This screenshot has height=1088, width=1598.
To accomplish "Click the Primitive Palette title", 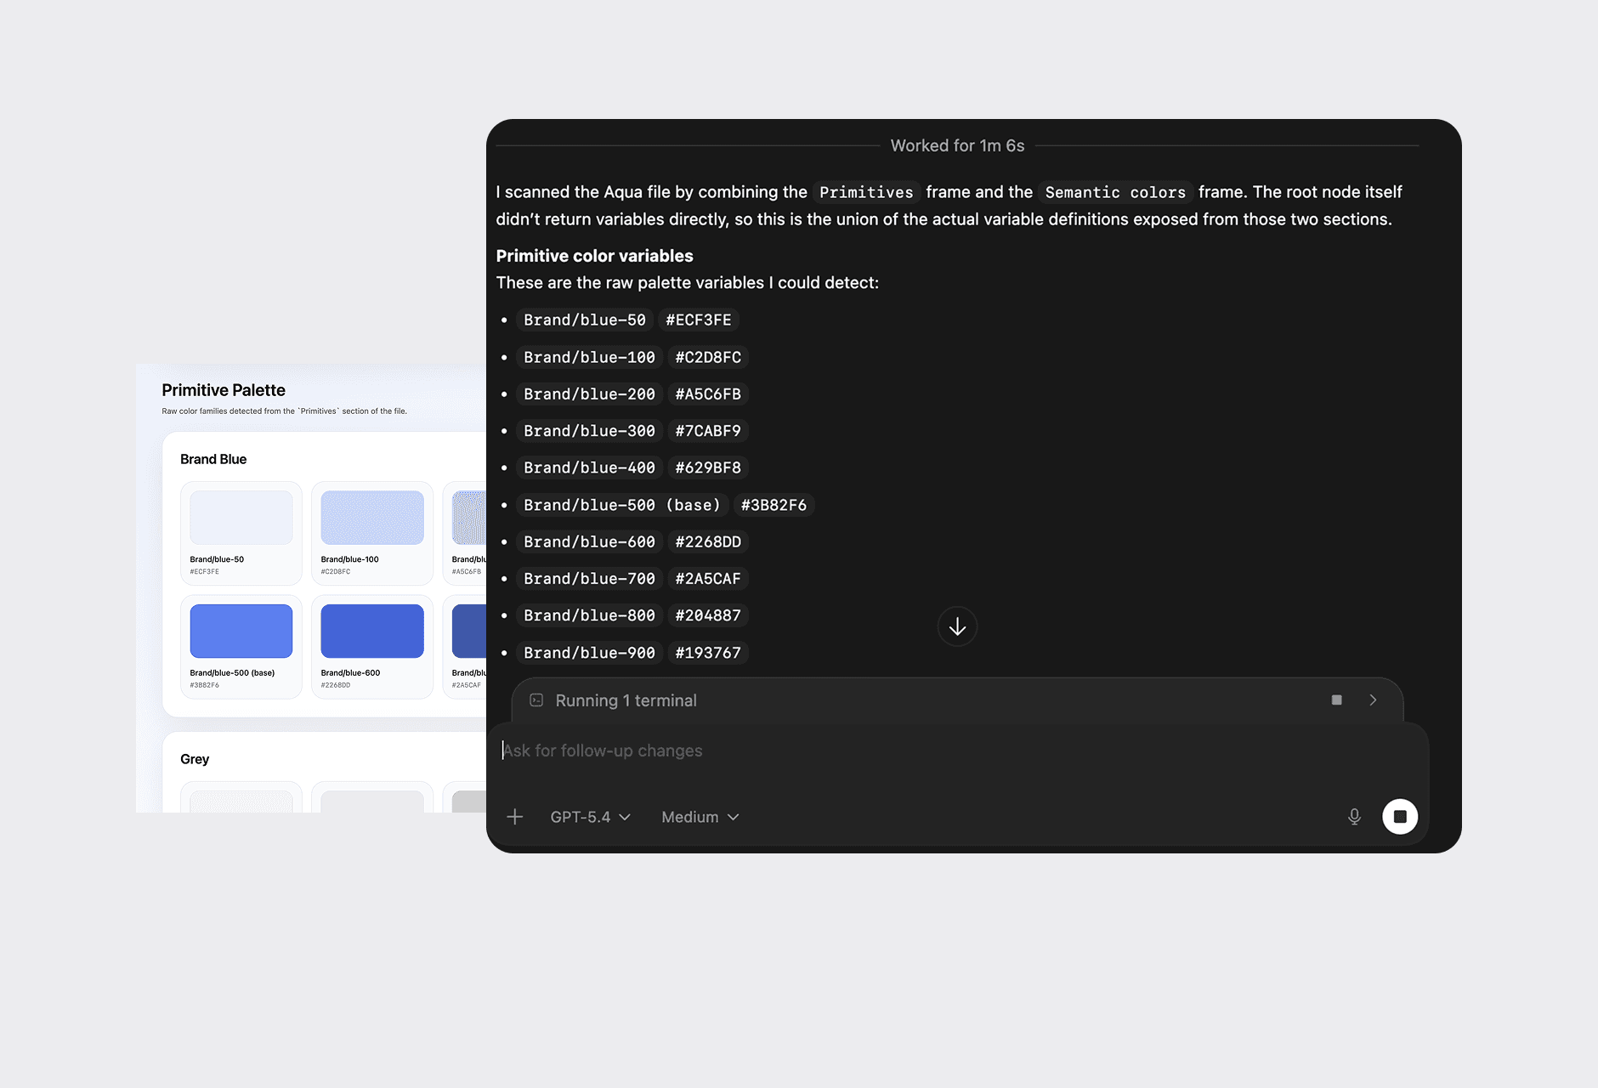I will [x=224, y=390].
